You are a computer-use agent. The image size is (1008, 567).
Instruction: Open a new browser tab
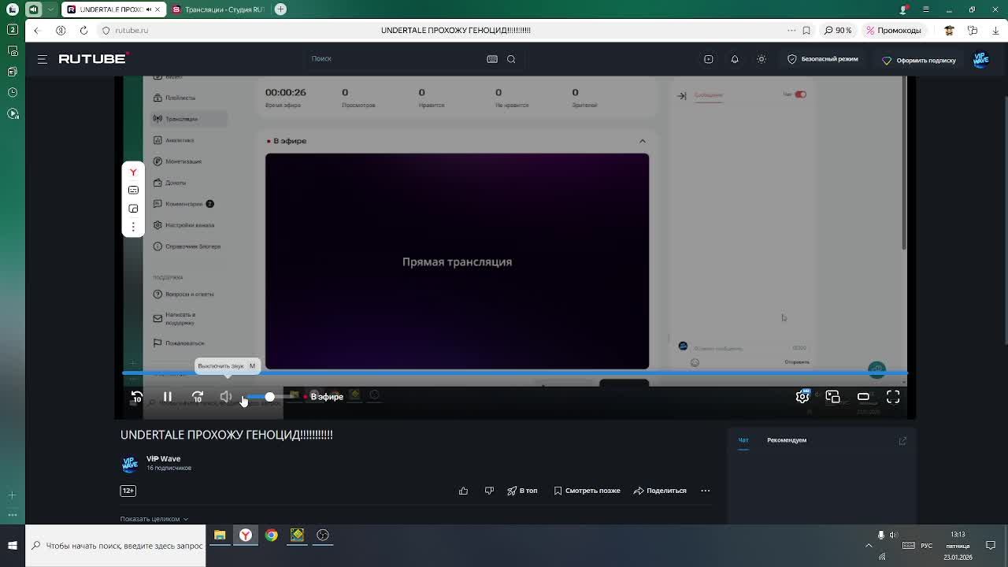click(x=281, y=9)
